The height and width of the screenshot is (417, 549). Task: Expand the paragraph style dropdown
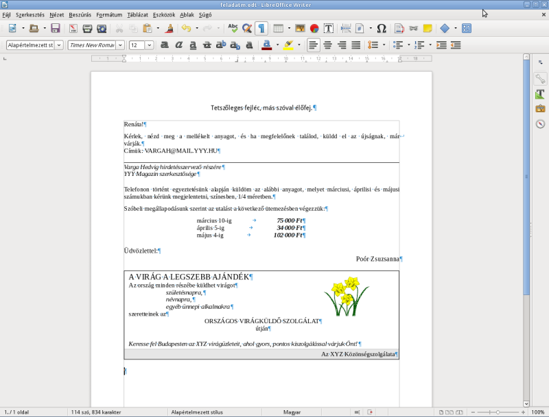59,45
